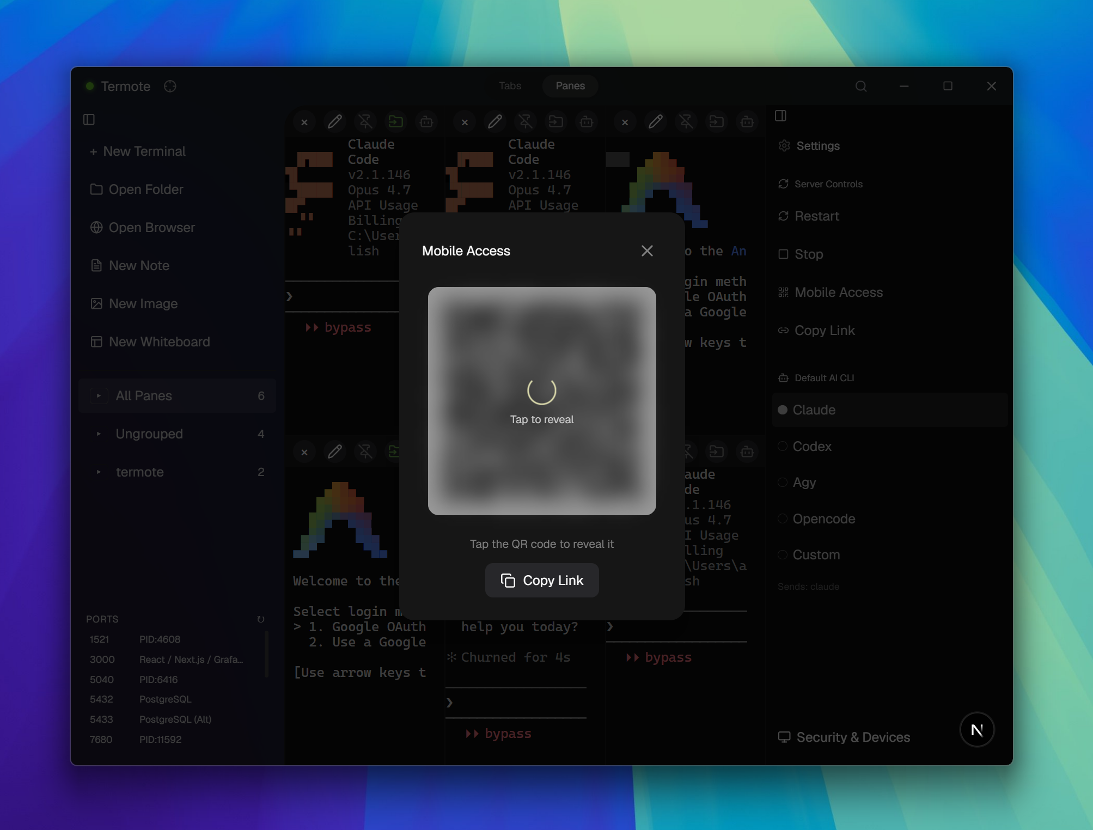The height and width of the screenshot is (830, 1093).
Task: Create a New Image
Action: [134, 303]
